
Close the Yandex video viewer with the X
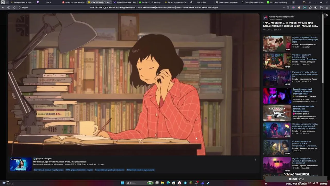[327, 15]
